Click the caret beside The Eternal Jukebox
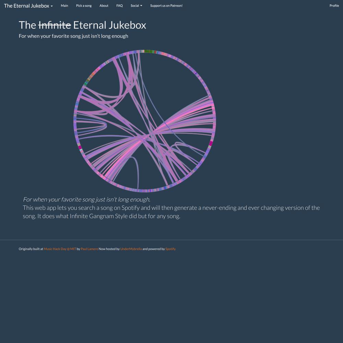This screenshot has width=343, height=343. [x=52, y=6]
